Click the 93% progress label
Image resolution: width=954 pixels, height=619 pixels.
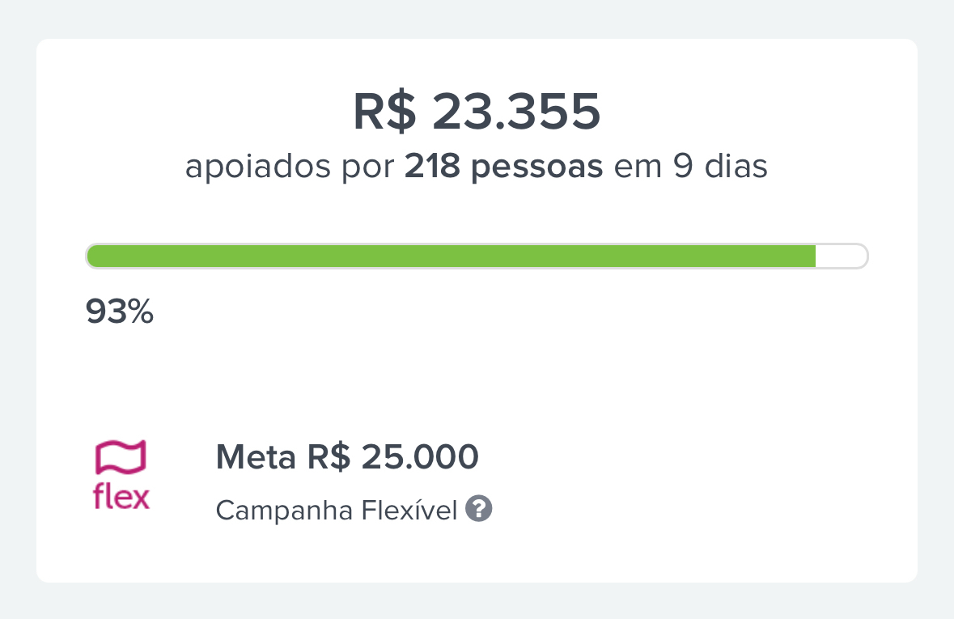[x=120, y=312]
